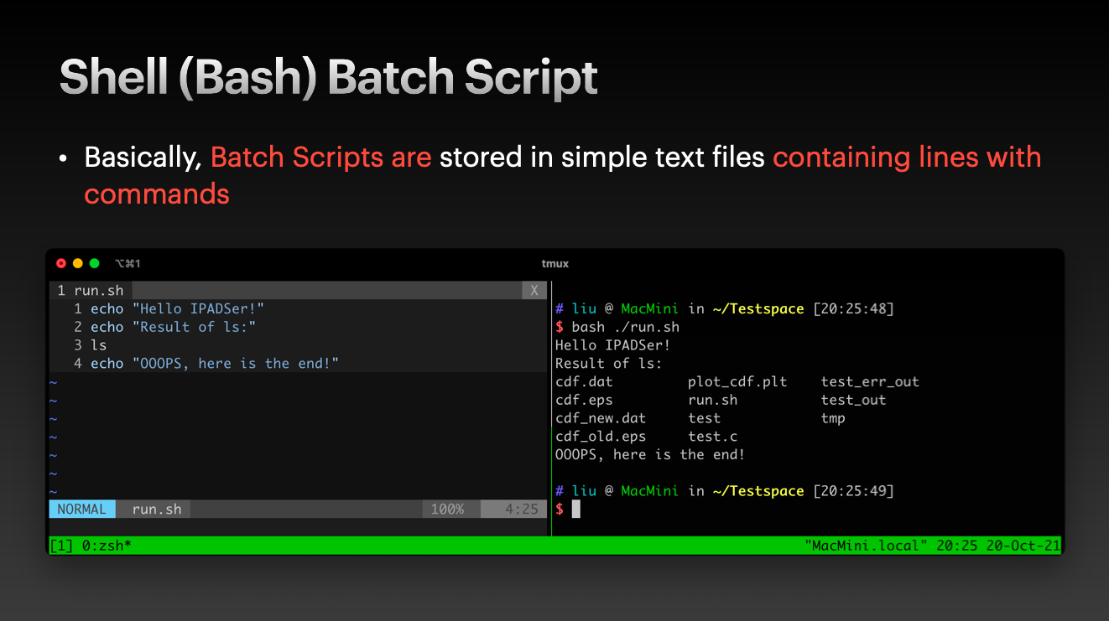Click "MacMini.local" hostname in tmux status bar
1109x621 pixels.
click(x=867, y=546)
